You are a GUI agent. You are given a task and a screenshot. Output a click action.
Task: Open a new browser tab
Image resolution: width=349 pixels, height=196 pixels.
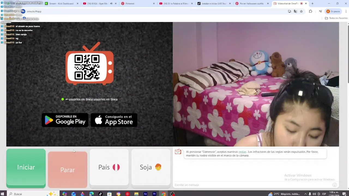click(x=312, y=4)
